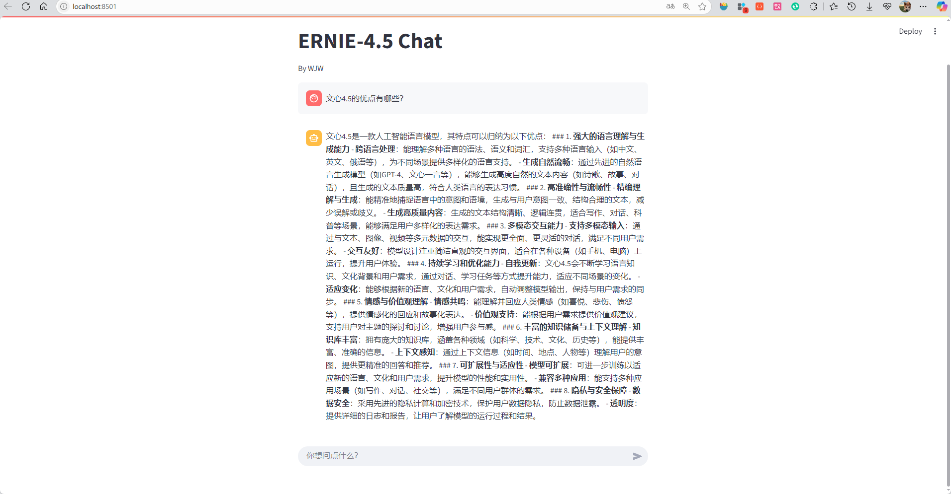View site information icon beside localhost
951x494 pixels.
pyautogui.click(x=64, y=6)
